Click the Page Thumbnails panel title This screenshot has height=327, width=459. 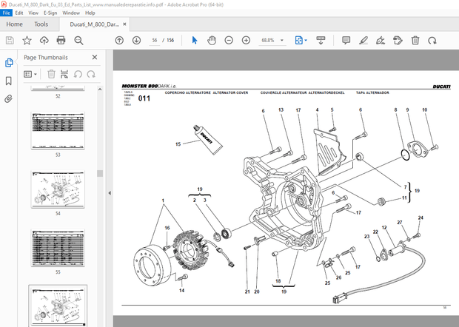(x=46, y=57)
